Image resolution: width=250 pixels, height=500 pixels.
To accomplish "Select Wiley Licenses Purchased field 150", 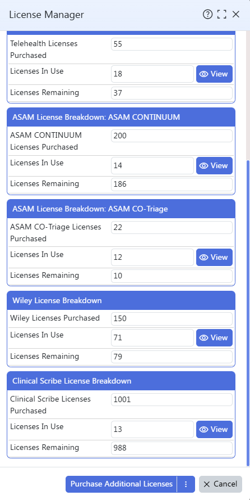I will click(172, 318).
